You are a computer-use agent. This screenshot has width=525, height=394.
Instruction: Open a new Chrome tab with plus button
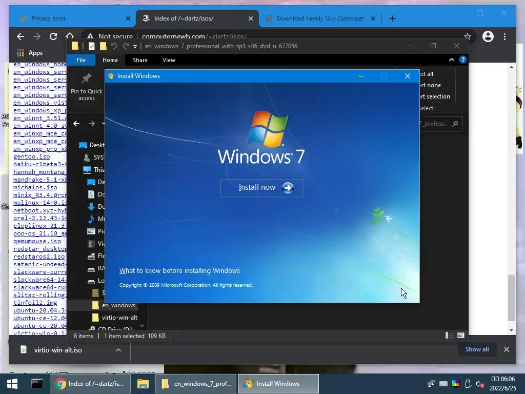coord(393,18)
